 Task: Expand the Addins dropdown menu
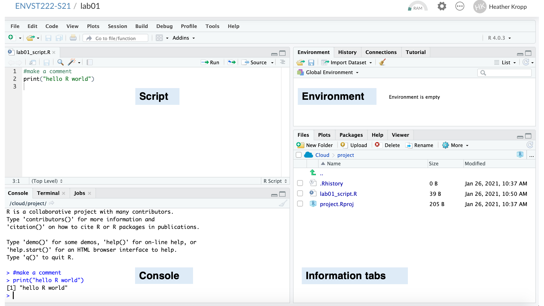coord(183,38)
